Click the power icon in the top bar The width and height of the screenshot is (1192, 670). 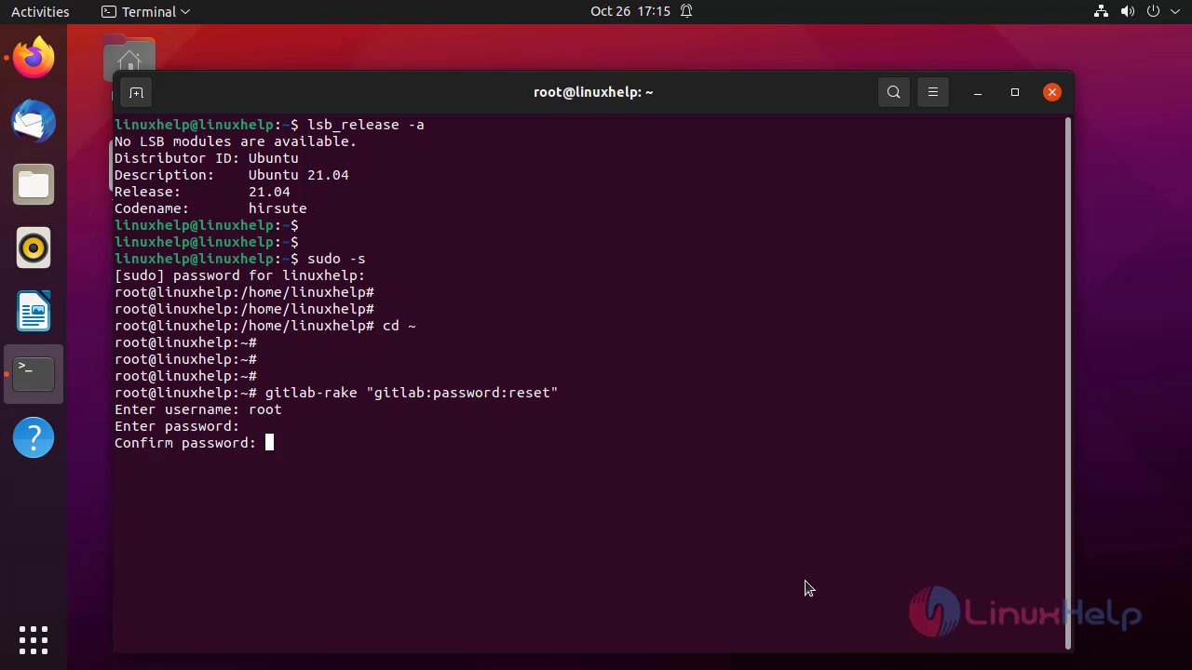[1154, 12]
